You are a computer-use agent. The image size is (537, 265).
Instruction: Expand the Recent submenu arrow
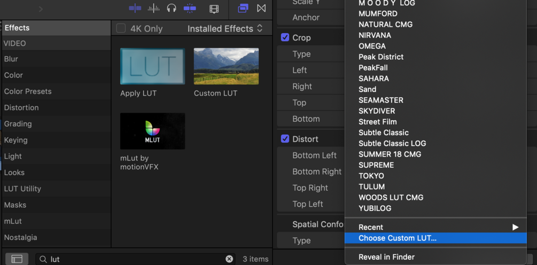(515, 227)
